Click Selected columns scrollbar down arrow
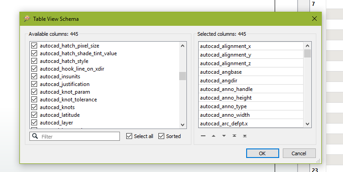Viewport: 343px width, 172px height. (307, 124)
